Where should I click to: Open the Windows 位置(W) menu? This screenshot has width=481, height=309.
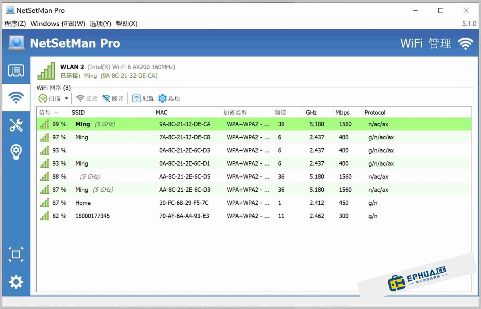tap(58, 23)
